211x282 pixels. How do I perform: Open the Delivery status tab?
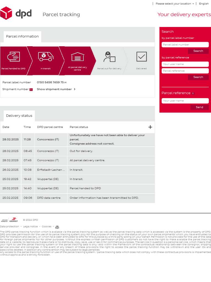(x=19, y=116)
